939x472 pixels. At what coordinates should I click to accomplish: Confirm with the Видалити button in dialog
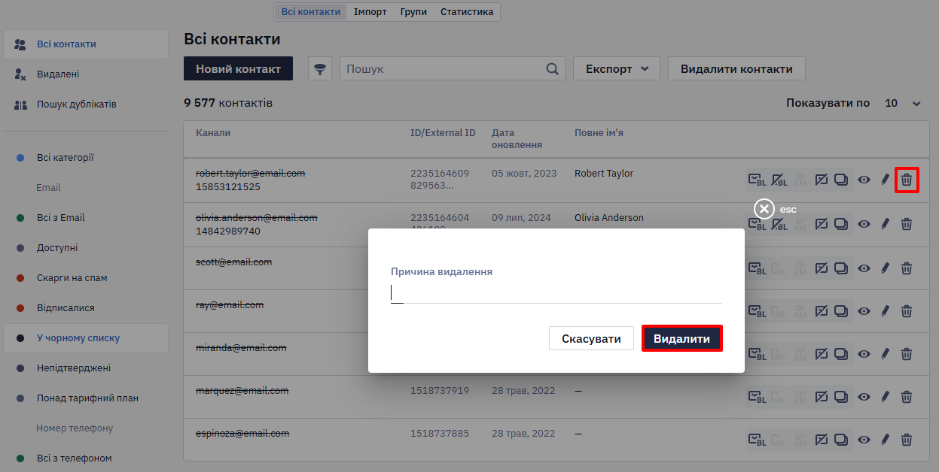coord(681,338)
